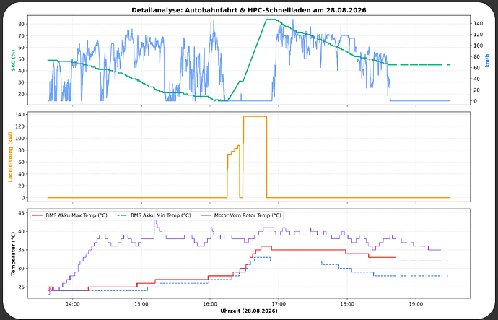The image size is (498, 320).
Task: Click the 60 tick on the Ladeleistung axis
Action: [x=22, y=162]
